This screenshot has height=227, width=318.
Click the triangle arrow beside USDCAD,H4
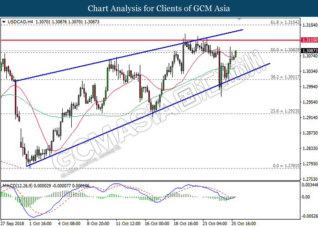click(4, 22)
